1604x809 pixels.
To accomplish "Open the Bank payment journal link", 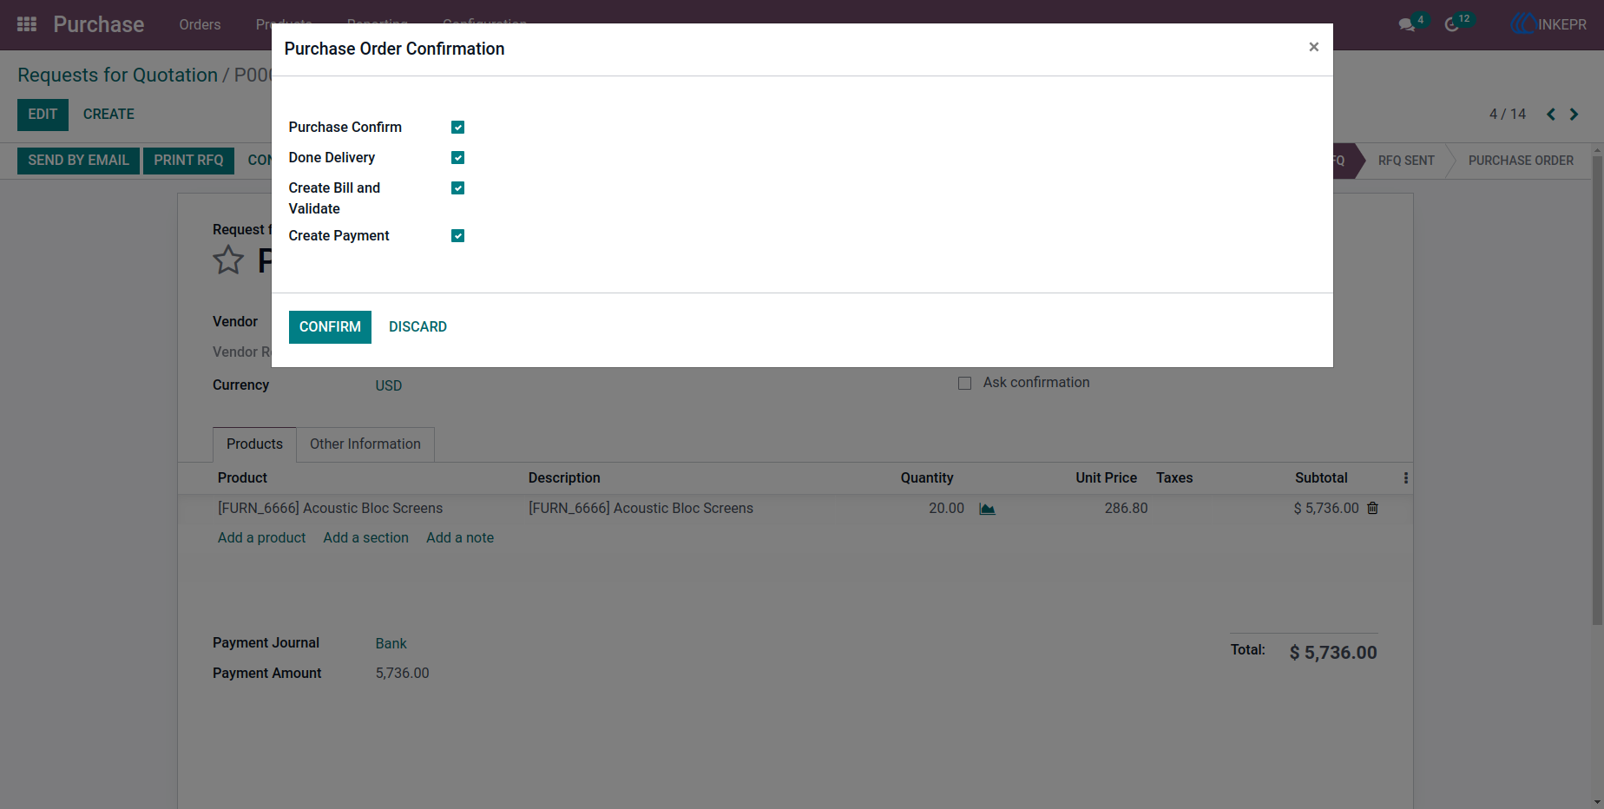I will click(x=391, y=644).
